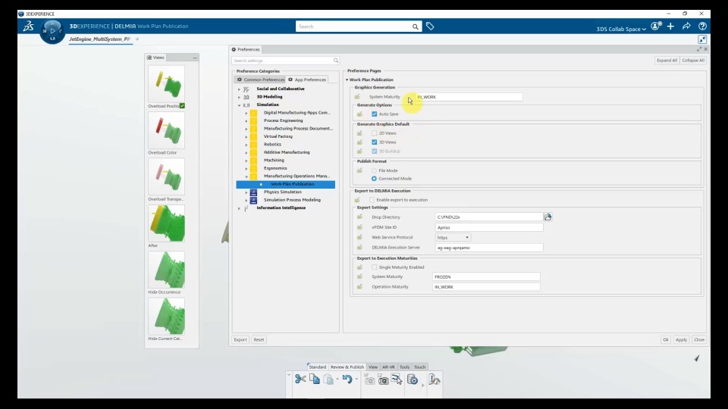Click the greyed-out camera capture icon
The height and width of the screenshot is (409, 728).
click(x=369, y=379)
